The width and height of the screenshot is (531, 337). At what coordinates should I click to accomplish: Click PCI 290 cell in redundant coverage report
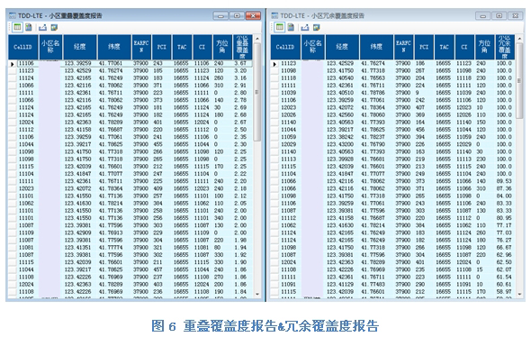(420, 284)
